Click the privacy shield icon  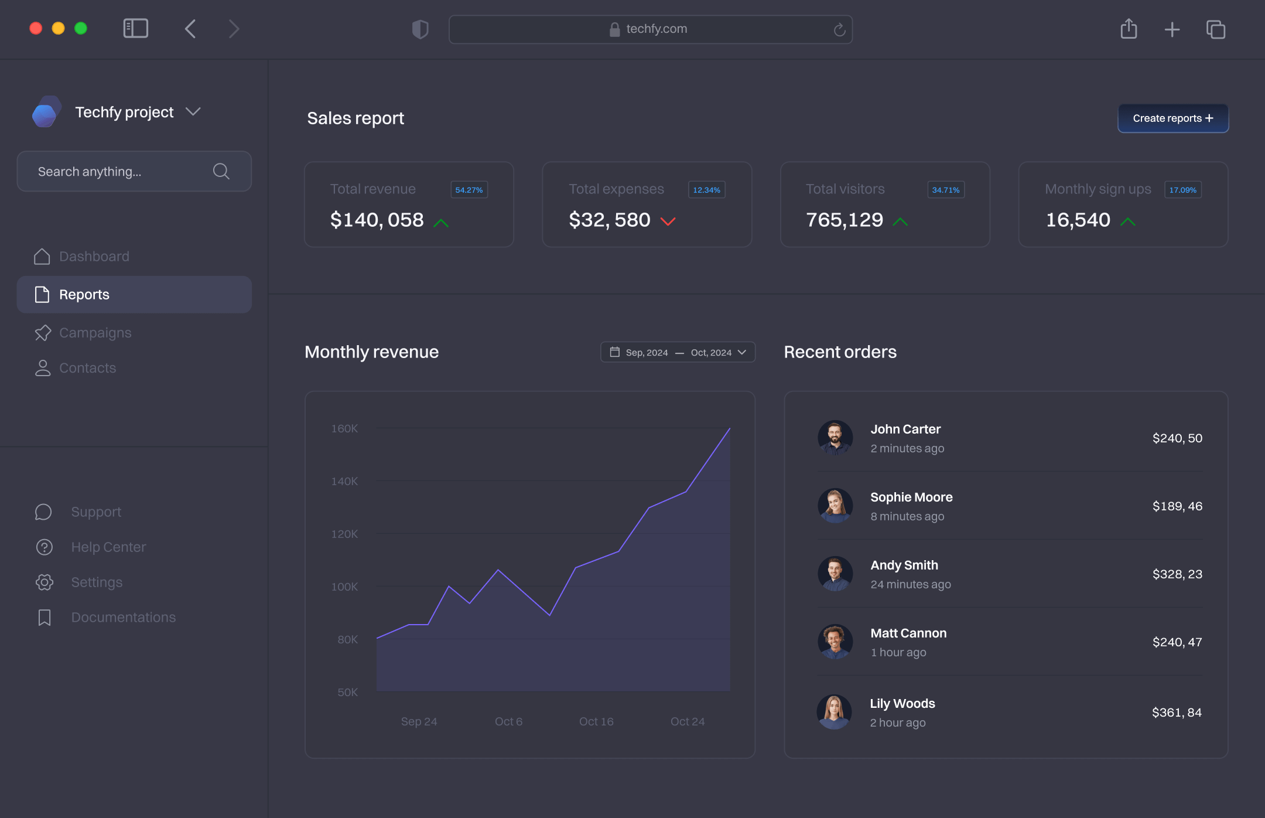pos(420,29)
